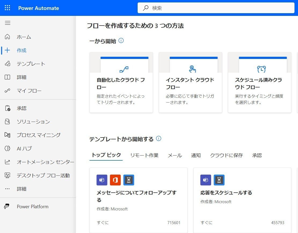This screenshot has height=233, width=298.
Task: Click the process mining icon
Action: pos(8,135)
